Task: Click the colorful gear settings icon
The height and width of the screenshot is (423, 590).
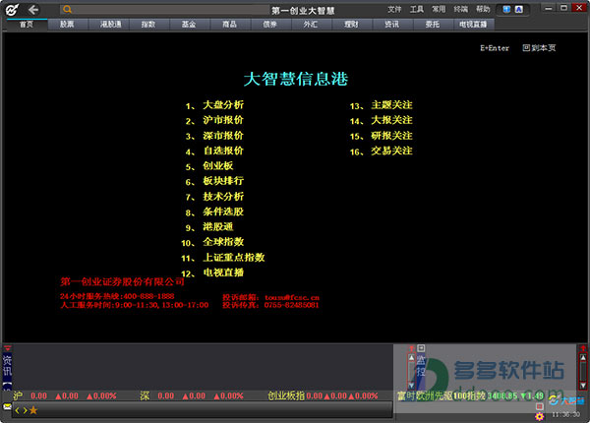Action: click(x=540, y=416)
